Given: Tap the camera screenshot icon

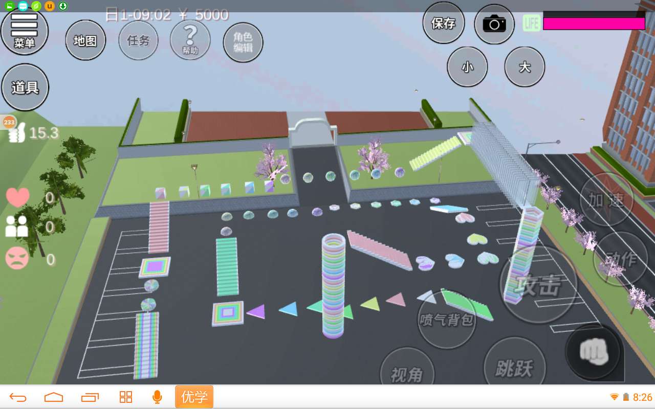Looking at the screenshot, I should click(x=494, y=24).
